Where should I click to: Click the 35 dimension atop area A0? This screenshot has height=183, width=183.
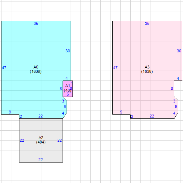click(x=36, y=23)
